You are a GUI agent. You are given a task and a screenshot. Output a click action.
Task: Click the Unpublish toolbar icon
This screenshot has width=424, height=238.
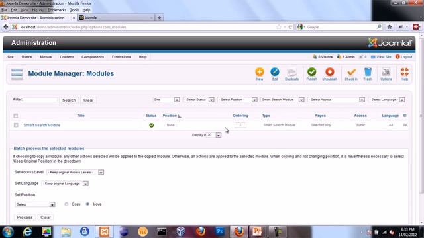coord(330,74)
